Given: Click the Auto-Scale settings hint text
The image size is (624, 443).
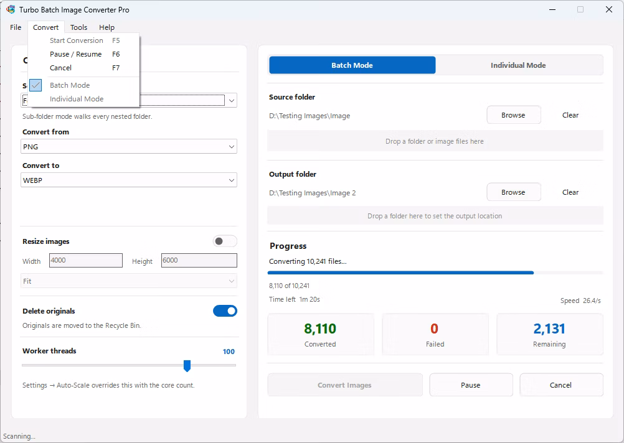Looking at the screenshot, I should point(108,385).
